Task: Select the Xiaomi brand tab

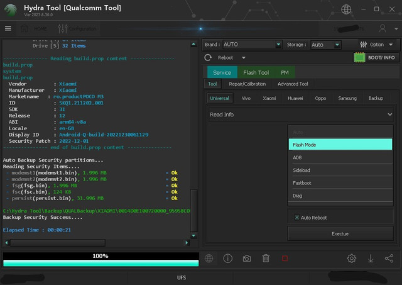Action: [x=269, y=98]
